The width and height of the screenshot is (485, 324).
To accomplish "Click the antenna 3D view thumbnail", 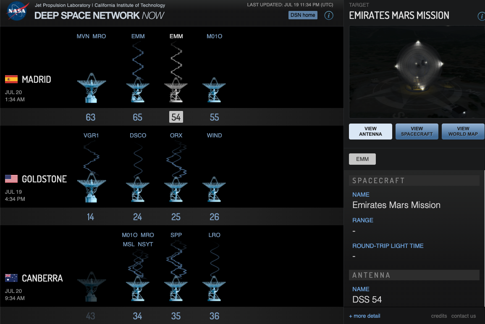I will [417, 72].
